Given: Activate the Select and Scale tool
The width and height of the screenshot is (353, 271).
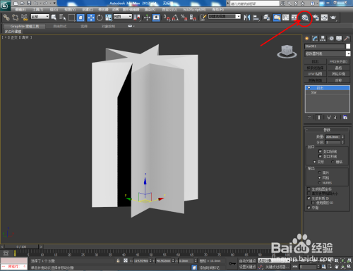Looking at the screenshot, I should click(x=108, y=18).
